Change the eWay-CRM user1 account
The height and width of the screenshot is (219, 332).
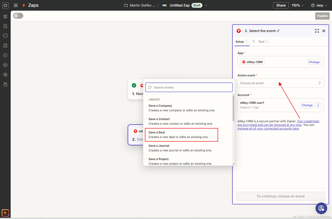[x=307, y=105]
